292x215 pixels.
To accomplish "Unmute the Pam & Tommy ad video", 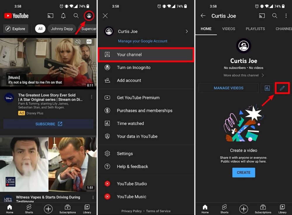I will tap(78, 42).
